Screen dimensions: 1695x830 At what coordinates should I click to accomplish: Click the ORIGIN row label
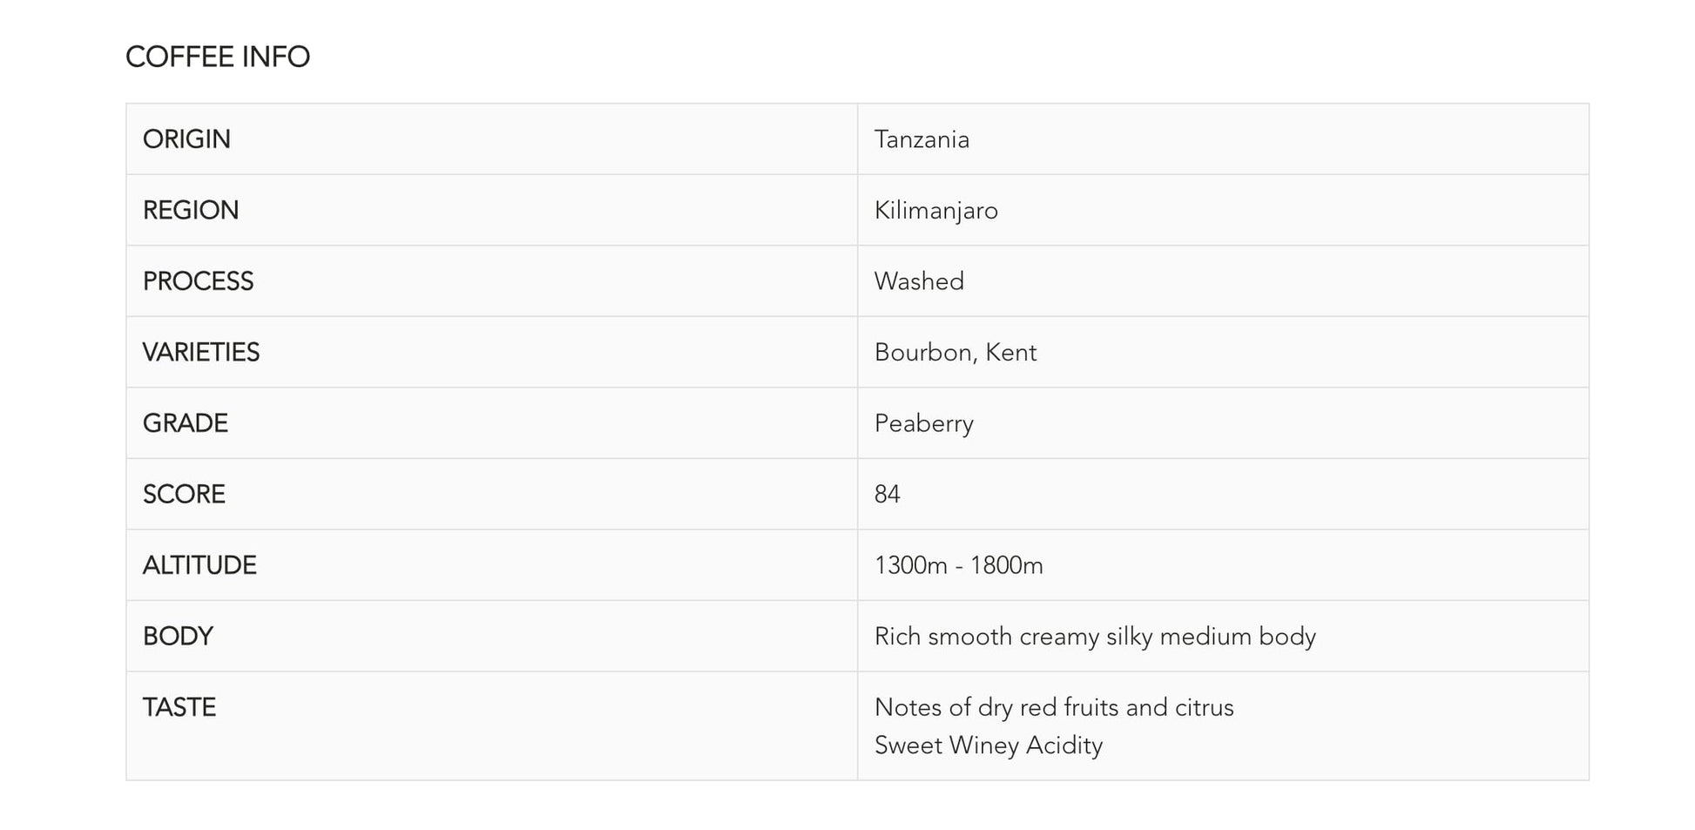point(186,139)
